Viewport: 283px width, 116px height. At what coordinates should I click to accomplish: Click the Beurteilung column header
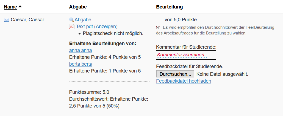[170, 7]
